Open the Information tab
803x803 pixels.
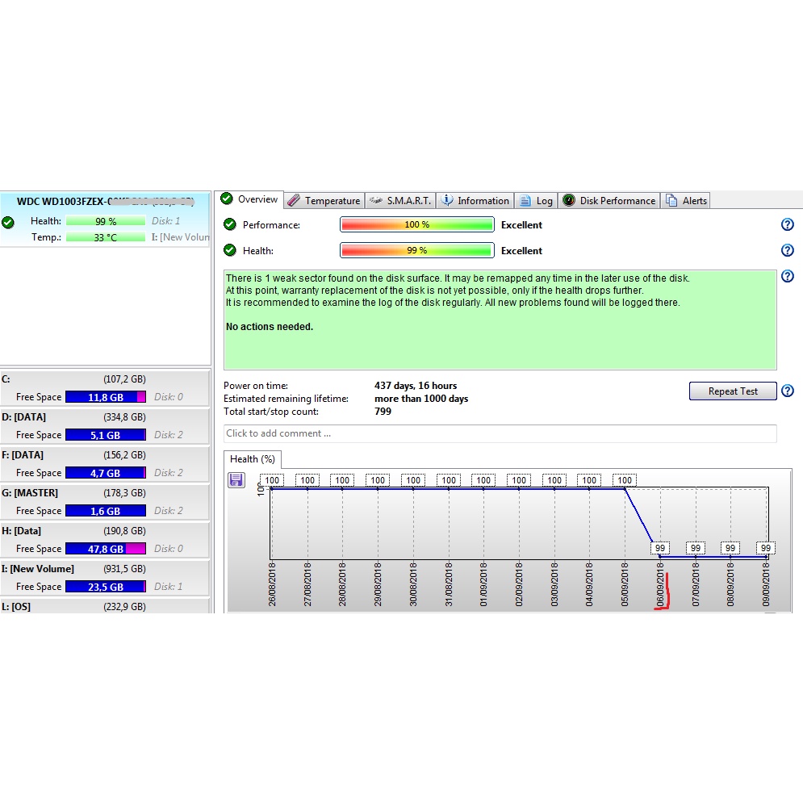point(475,201)
